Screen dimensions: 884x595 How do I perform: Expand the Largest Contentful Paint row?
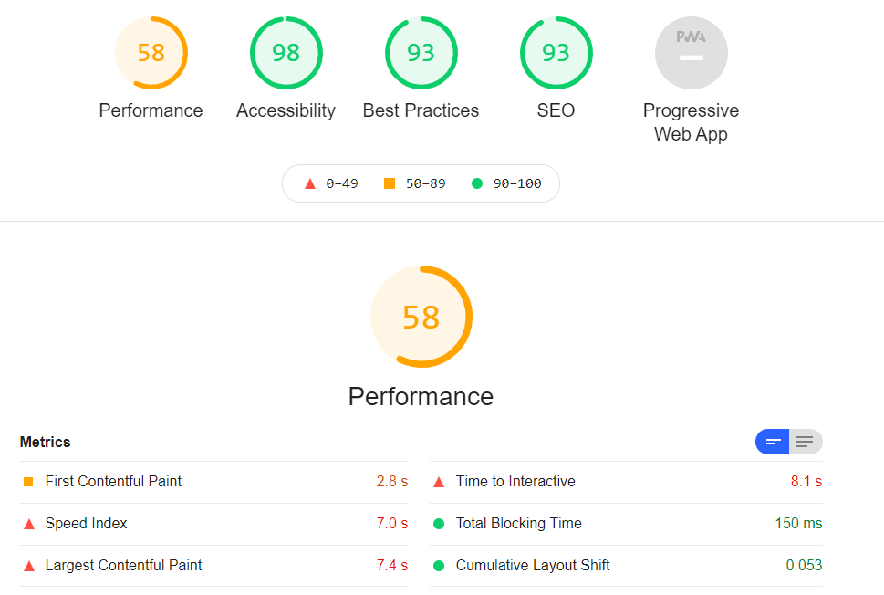pyautogui.click(x=213, y=566)
